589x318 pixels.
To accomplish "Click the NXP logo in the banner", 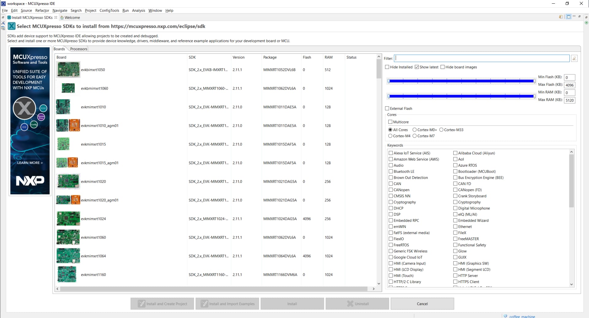I will 30,180.
